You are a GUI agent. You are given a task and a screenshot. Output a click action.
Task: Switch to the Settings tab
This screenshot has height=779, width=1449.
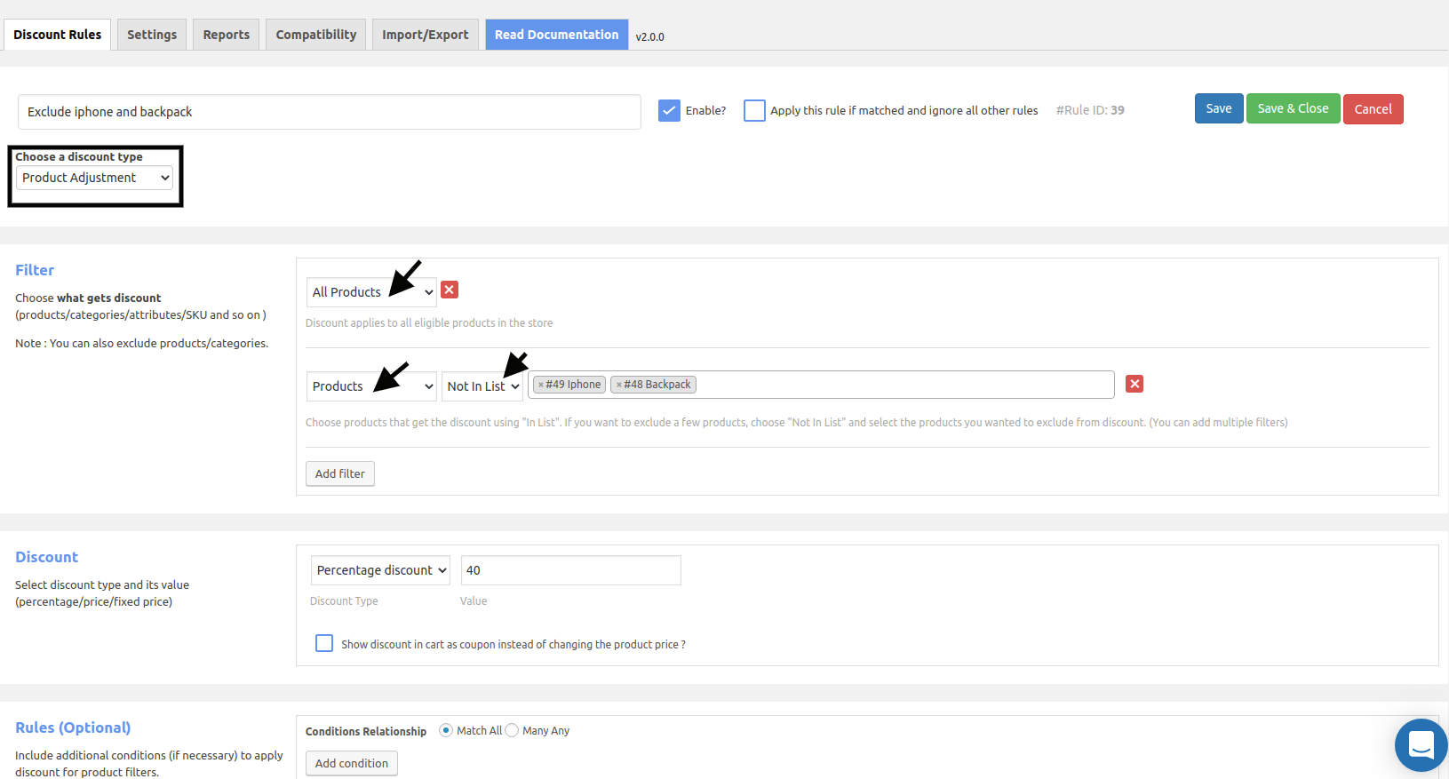[152, 35]
